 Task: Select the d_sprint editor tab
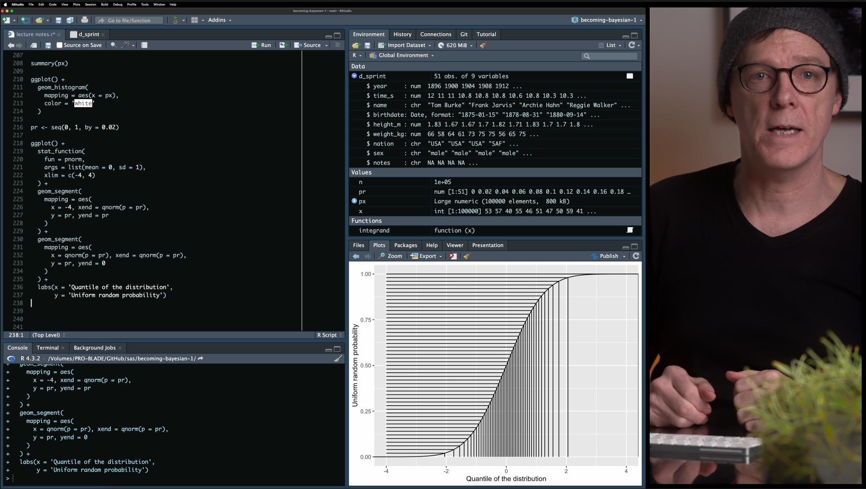click(89, 34)
